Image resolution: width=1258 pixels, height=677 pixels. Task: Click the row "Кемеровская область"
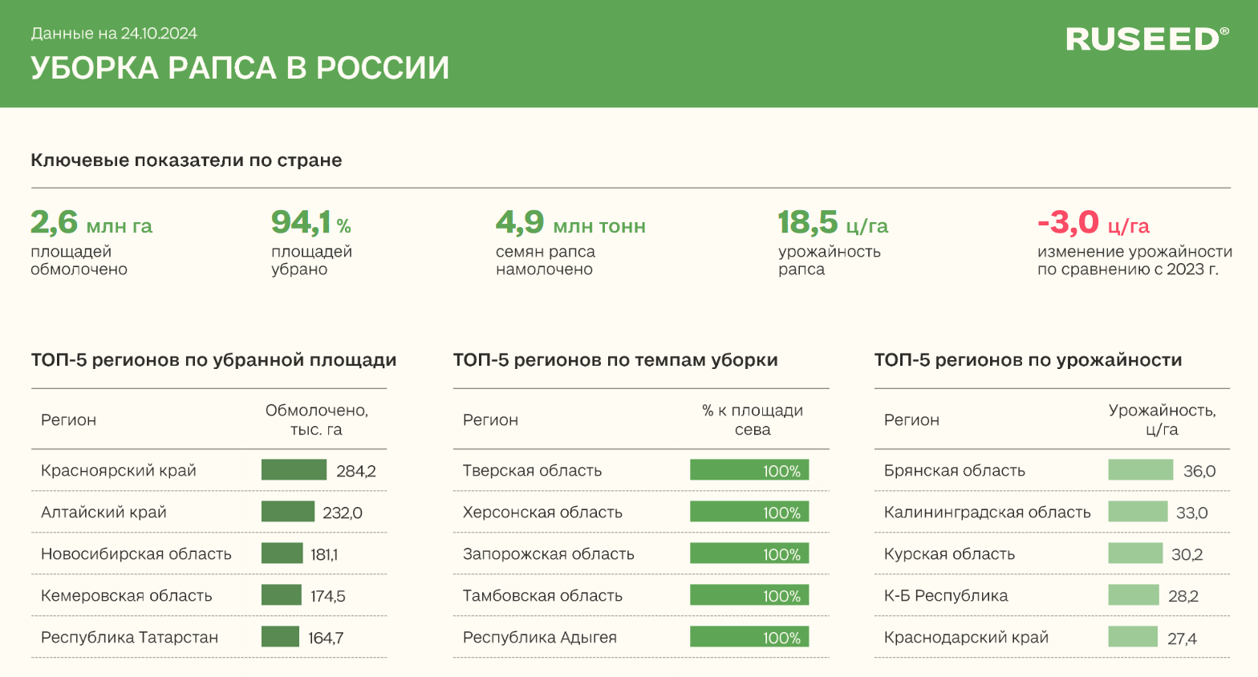click(209, 596)
